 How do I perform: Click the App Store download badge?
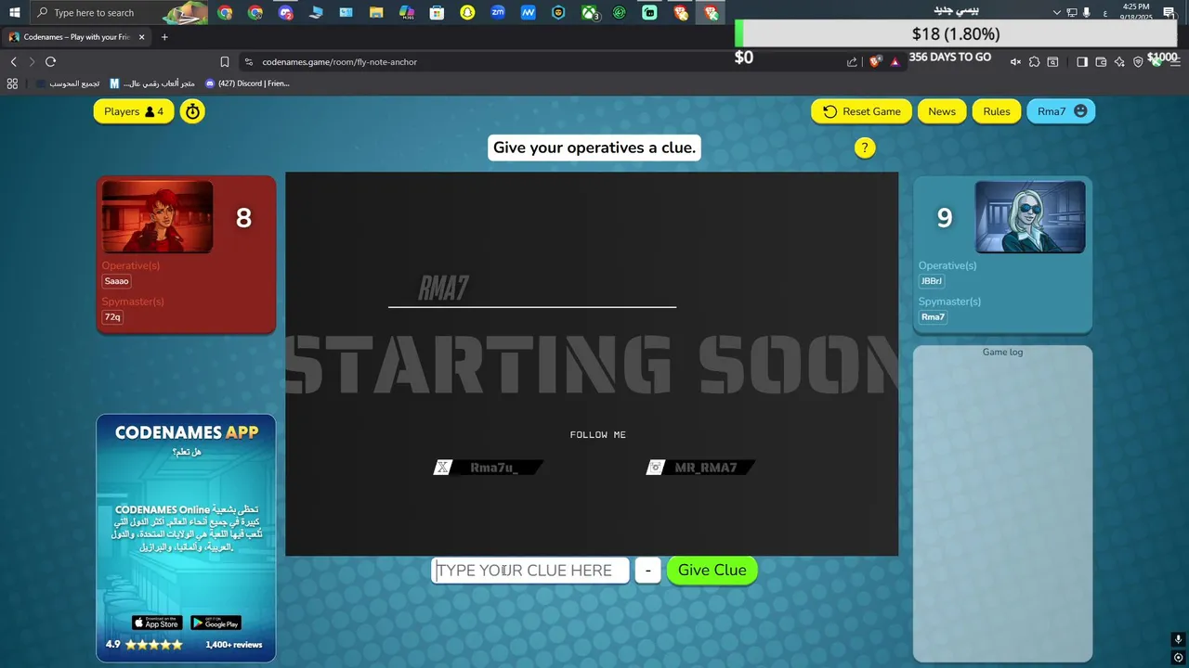tap(157, 623)
